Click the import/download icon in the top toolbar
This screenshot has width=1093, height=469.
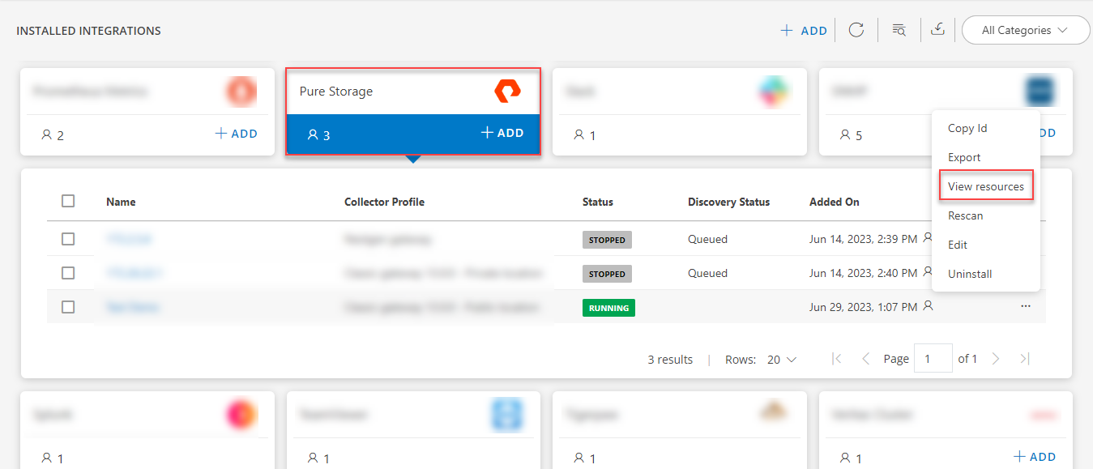click(x=937, y=29)
